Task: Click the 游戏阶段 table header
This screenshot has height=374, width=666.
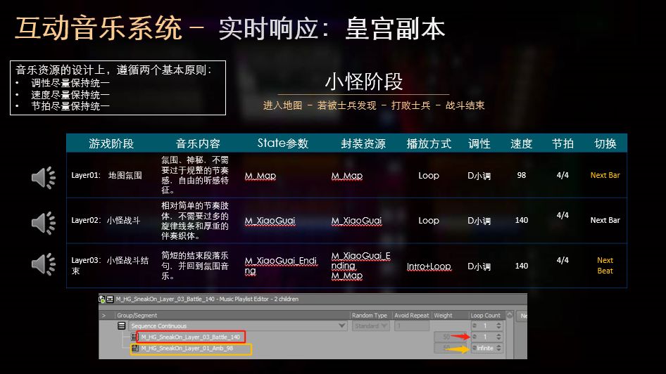Action: [x=111, y=143]
